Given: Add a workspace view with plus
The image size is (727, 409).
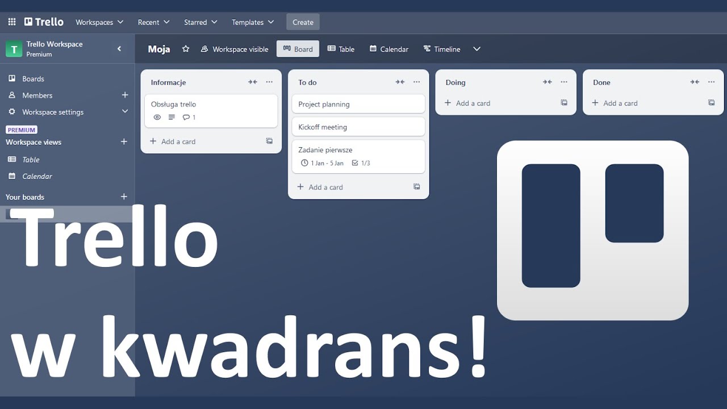Looking at the screenshot, I should [124, 141].
